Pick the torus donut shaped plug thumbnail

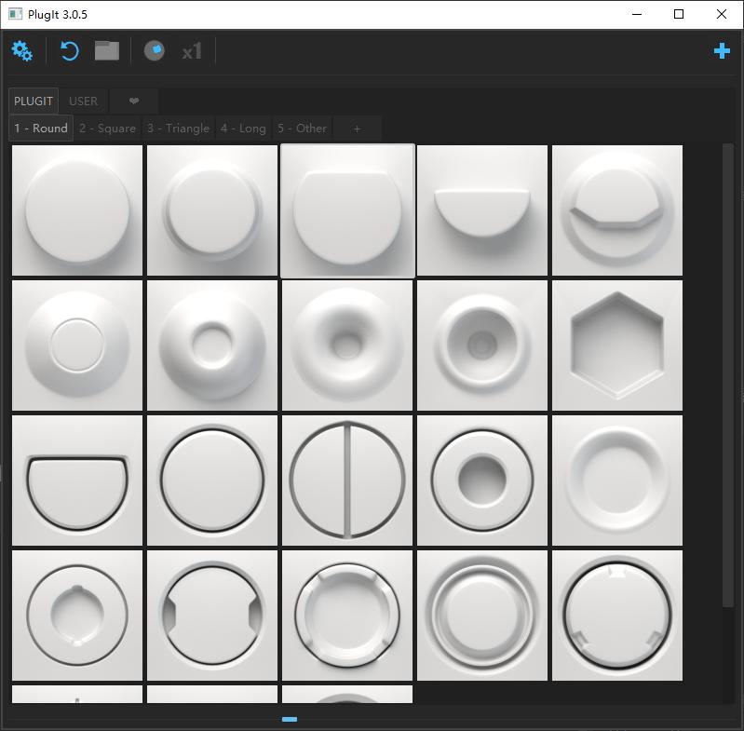pyautogui.click(x=347, y=345)
